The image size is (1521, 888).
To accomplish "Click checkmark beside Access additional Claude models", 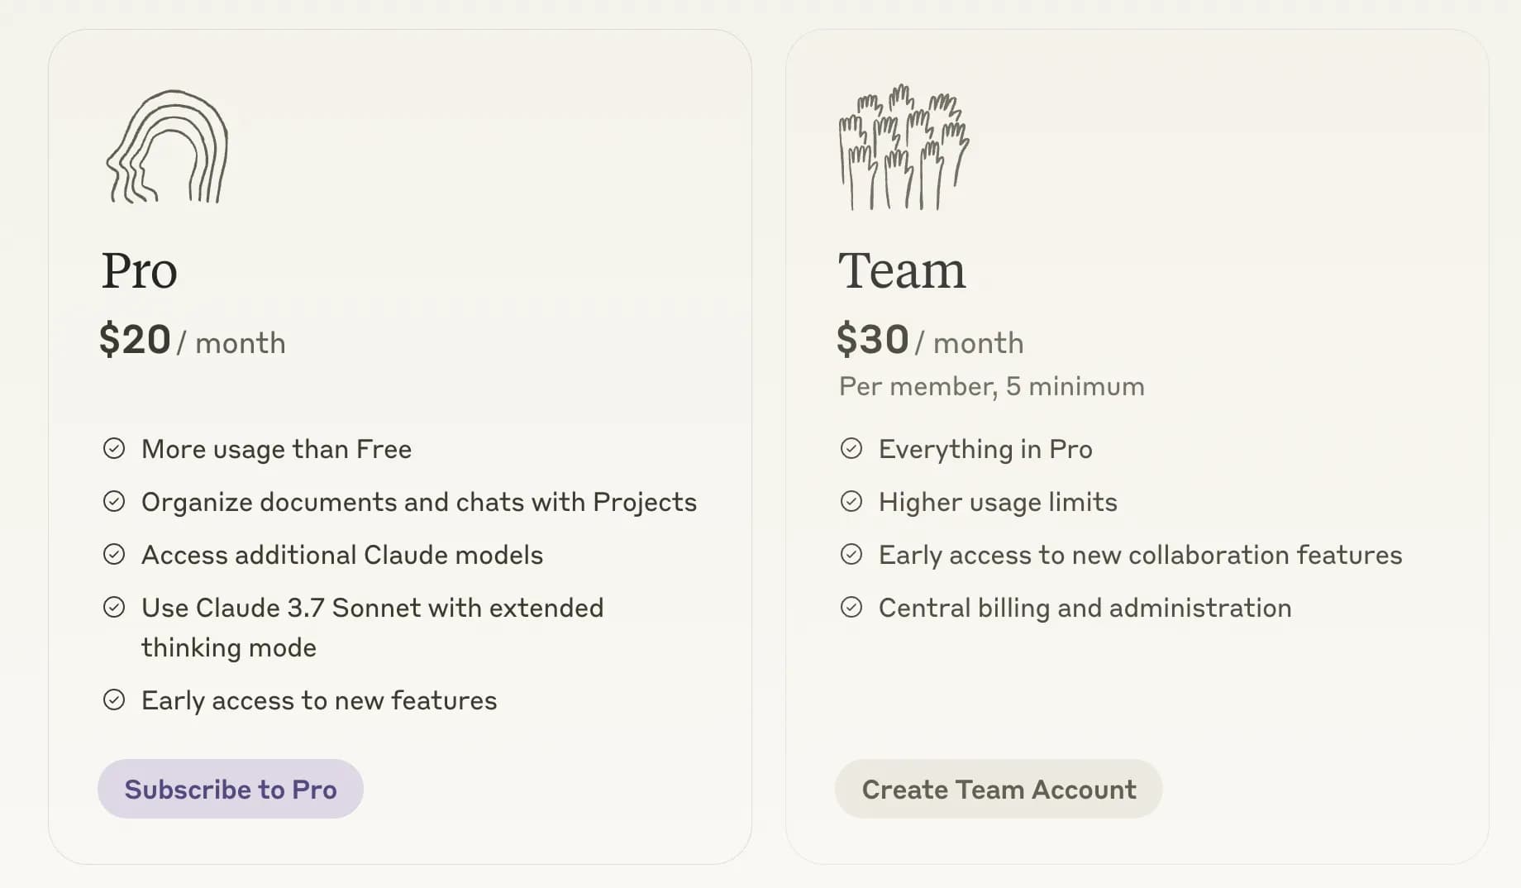I will (114, 554).
